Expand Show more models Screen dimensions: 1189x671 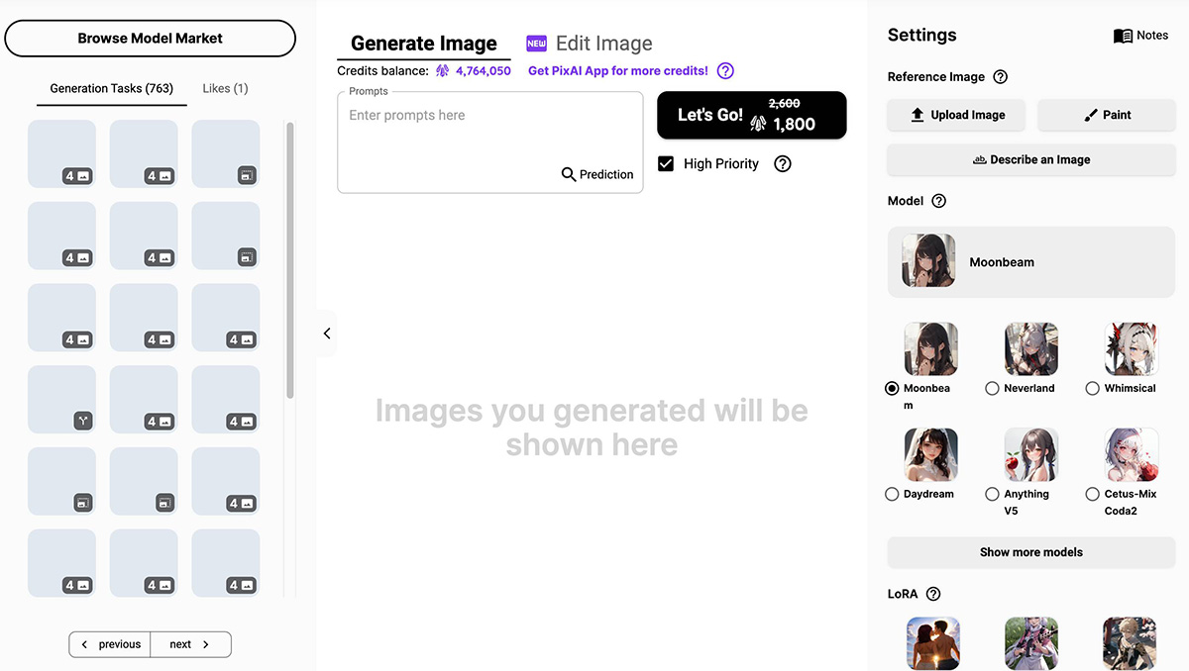(1031, 552)
